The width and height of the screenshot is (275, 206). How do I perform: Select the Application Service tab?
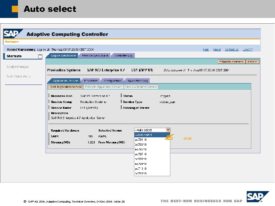65,81
